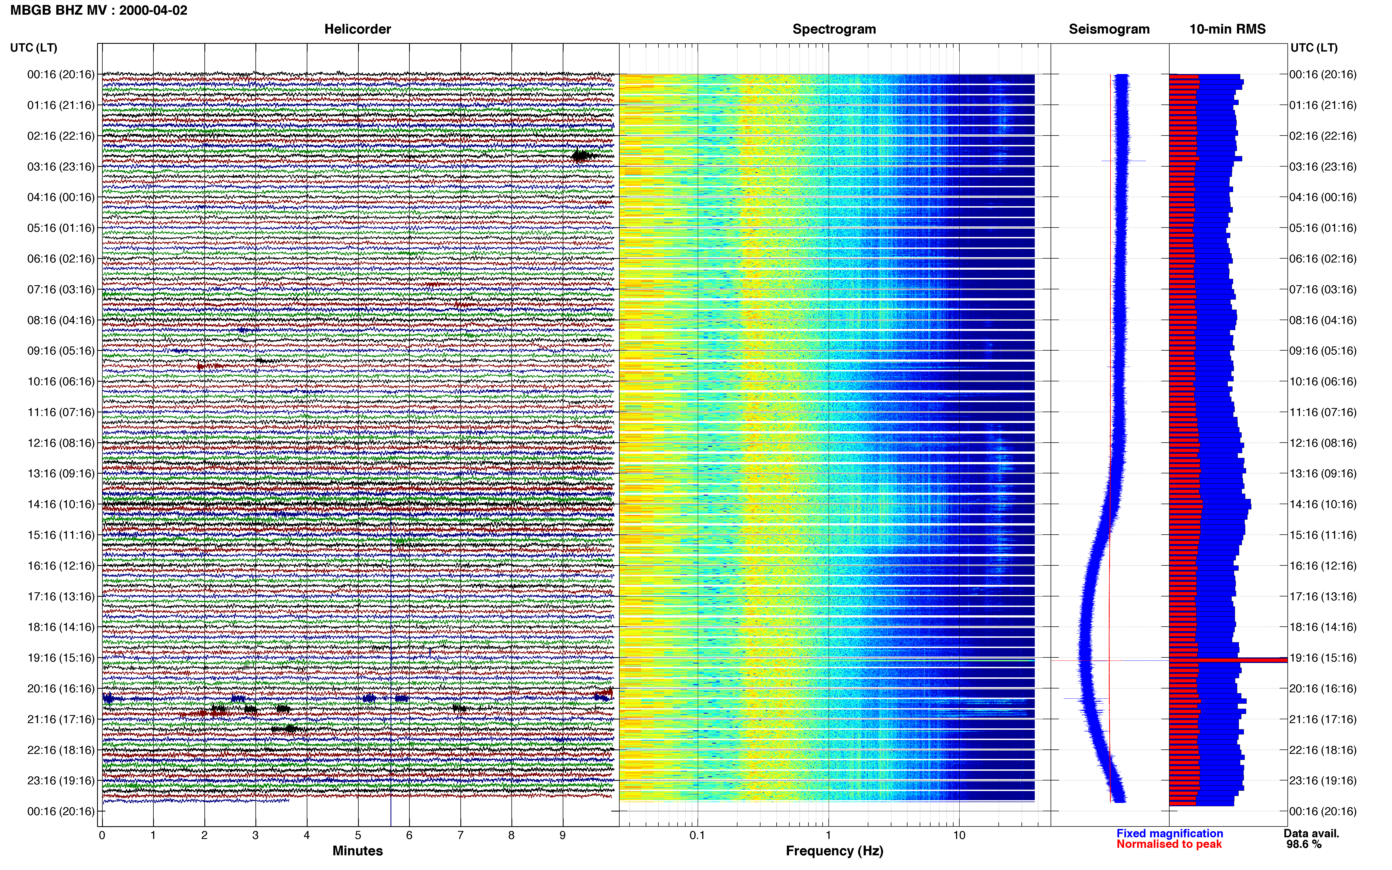Click '06:16 (02:16)' on the left time axis
Viewport: 1392px width, 870px height.
click(61, 259)
